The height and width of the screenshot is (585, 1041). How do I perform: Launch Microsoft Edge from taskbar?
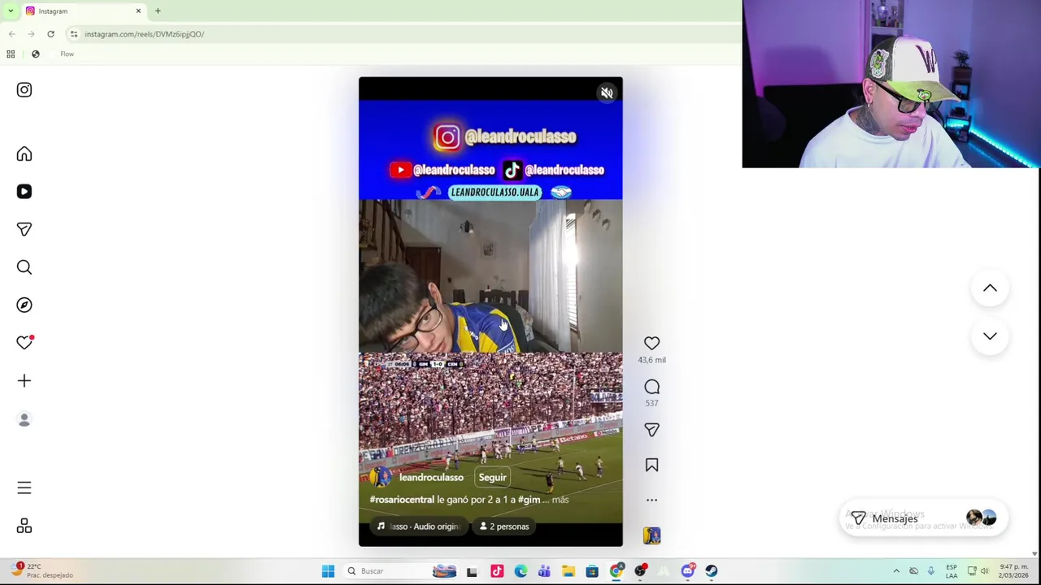520,571
